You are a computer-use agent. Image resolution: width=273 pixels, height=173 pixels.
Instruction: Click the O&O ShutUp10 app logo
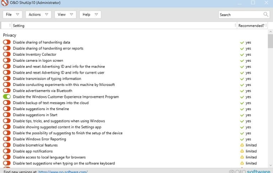(x=5, y=3)
